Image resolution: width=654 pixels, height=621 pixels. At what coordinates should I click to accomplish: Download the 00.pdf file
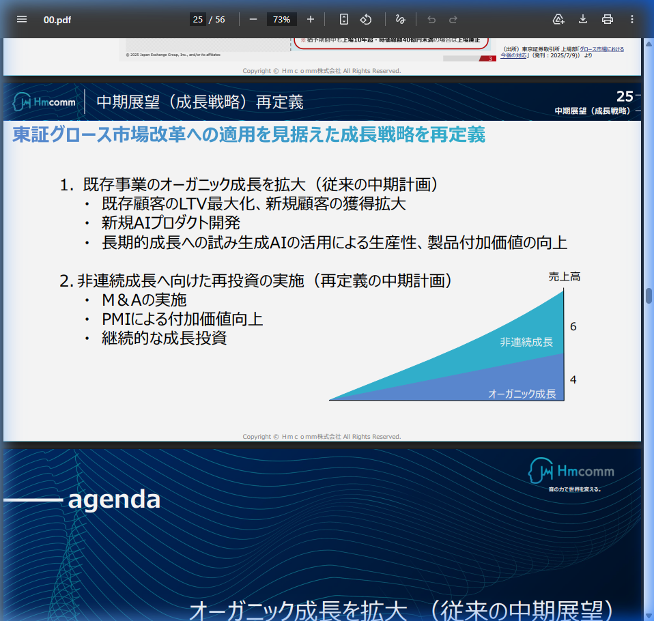point(583,19)
